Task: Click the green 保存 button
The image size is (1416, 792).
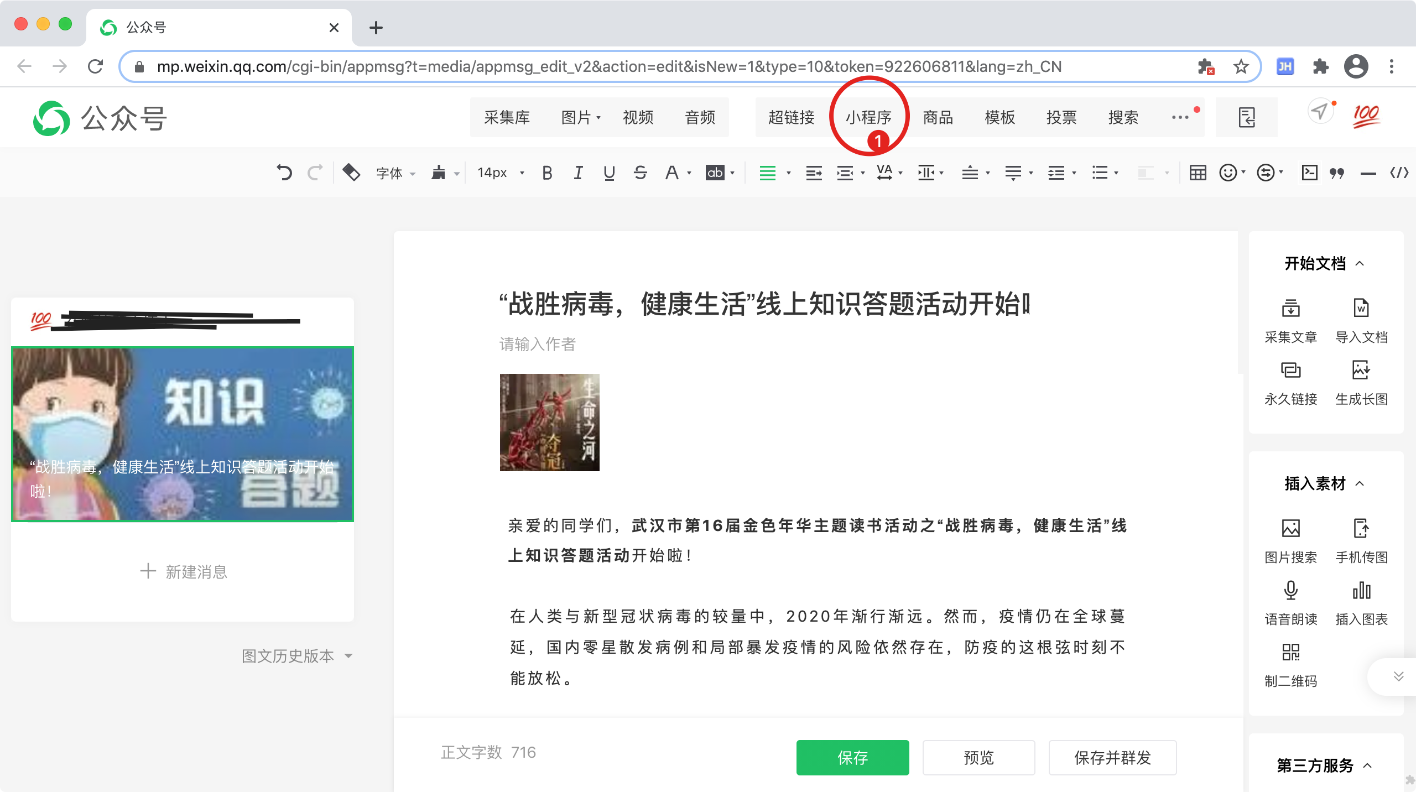Action: (x=852, y=757)
